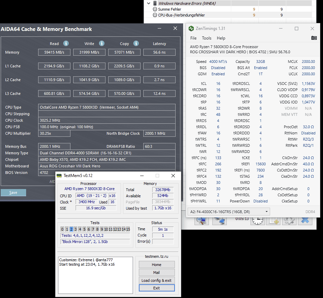
Task: Click Load config & exit button
Action: pyautogui.click(x=157, y=280)
